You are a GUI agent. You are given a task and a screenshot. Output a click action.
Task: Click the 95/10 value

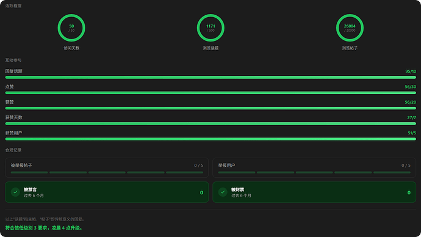(x=411, y=71)
